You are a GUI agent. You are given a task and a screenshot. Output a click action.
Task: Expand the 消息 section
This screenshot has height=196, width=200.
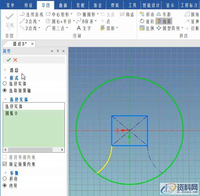click(x=5, y=70)
